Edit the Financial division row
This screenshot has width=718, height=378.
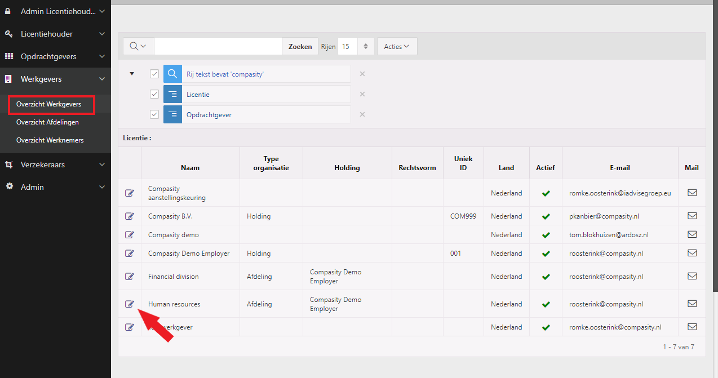(x=130, y=277)
